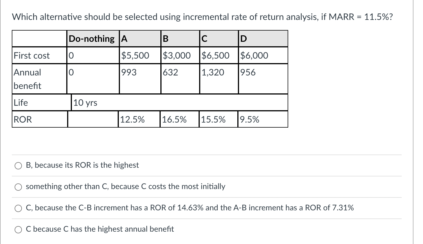Choose 'something other than C, because C costs the most initially'
Screen dimensions: 423x244
tap(18, 187)
